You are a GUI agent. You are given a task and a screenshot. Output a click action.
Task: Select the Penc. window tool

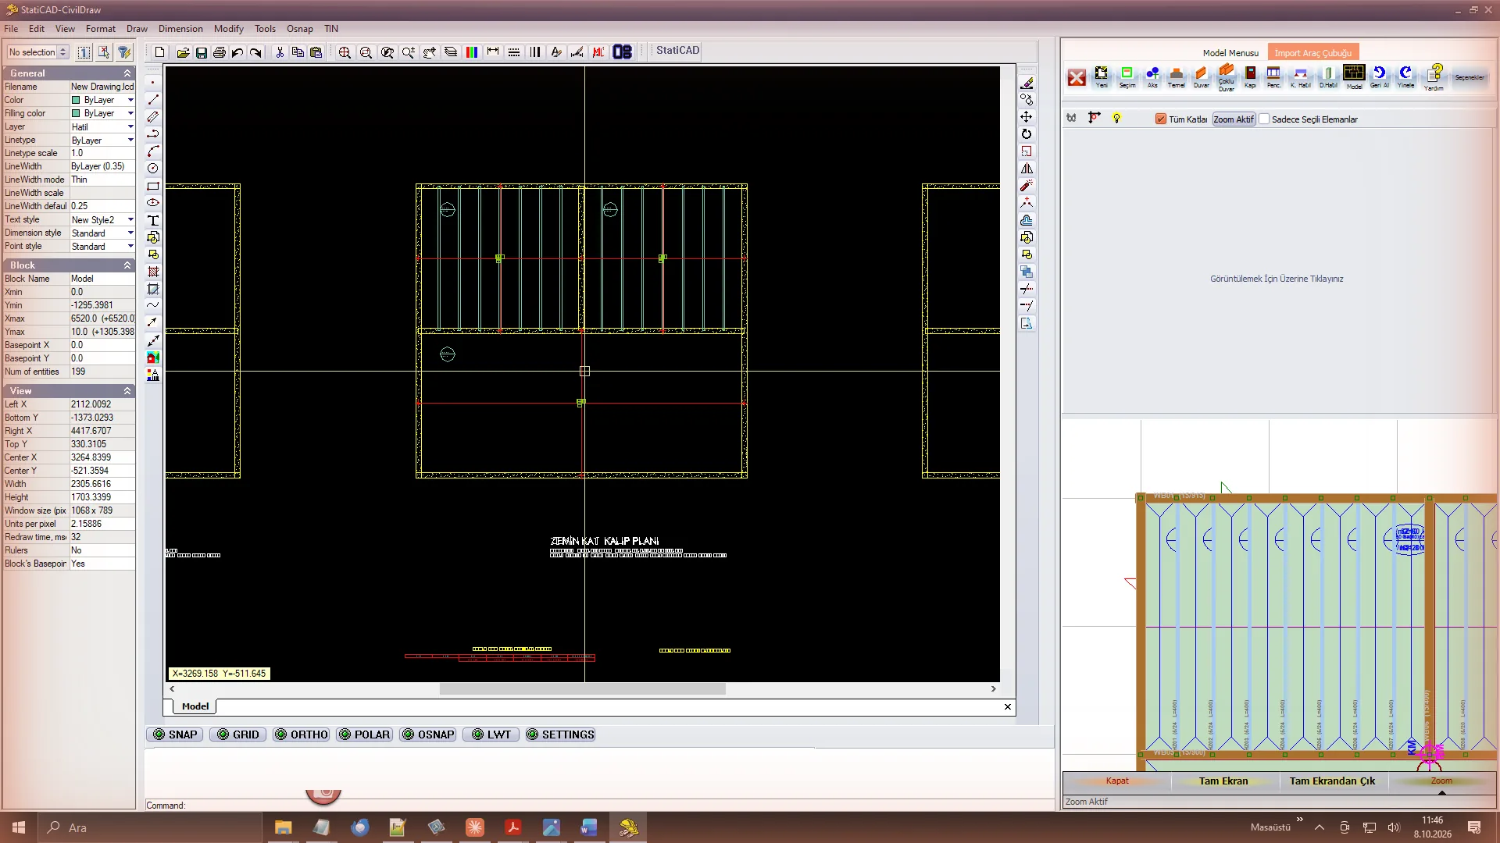[1273, 76]
